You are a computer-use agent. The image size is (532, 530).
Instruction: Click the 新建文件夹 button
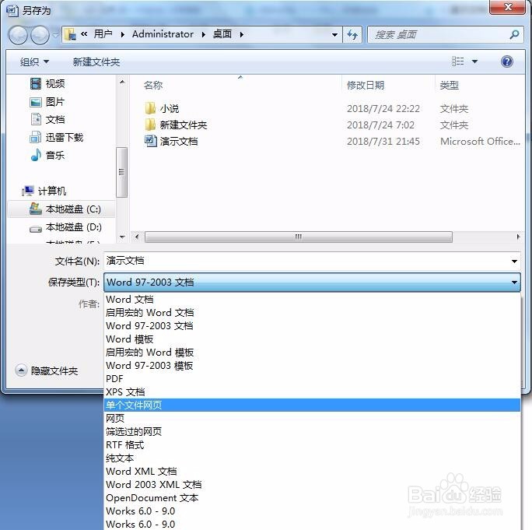[x=96, y=62]
